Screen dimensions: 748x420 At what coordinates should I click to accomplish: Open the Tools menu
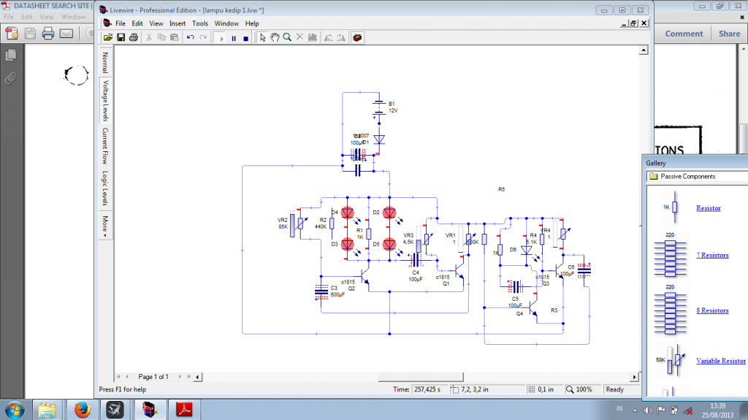200,23
